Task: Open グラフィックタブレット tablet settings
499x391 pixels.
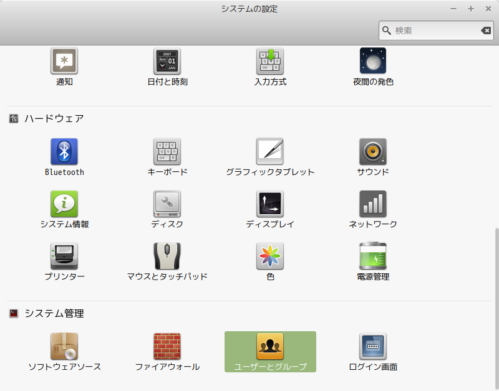Action: 270,158
